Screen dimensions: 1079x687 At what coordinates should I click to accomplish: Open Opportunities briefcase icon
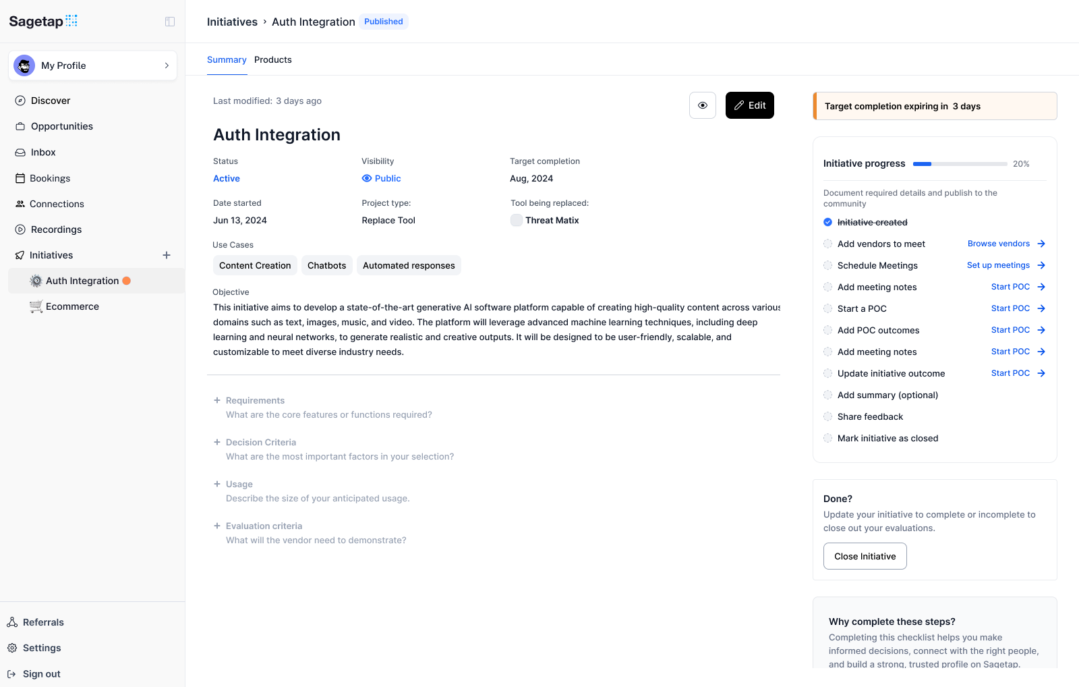pos(20,126)
